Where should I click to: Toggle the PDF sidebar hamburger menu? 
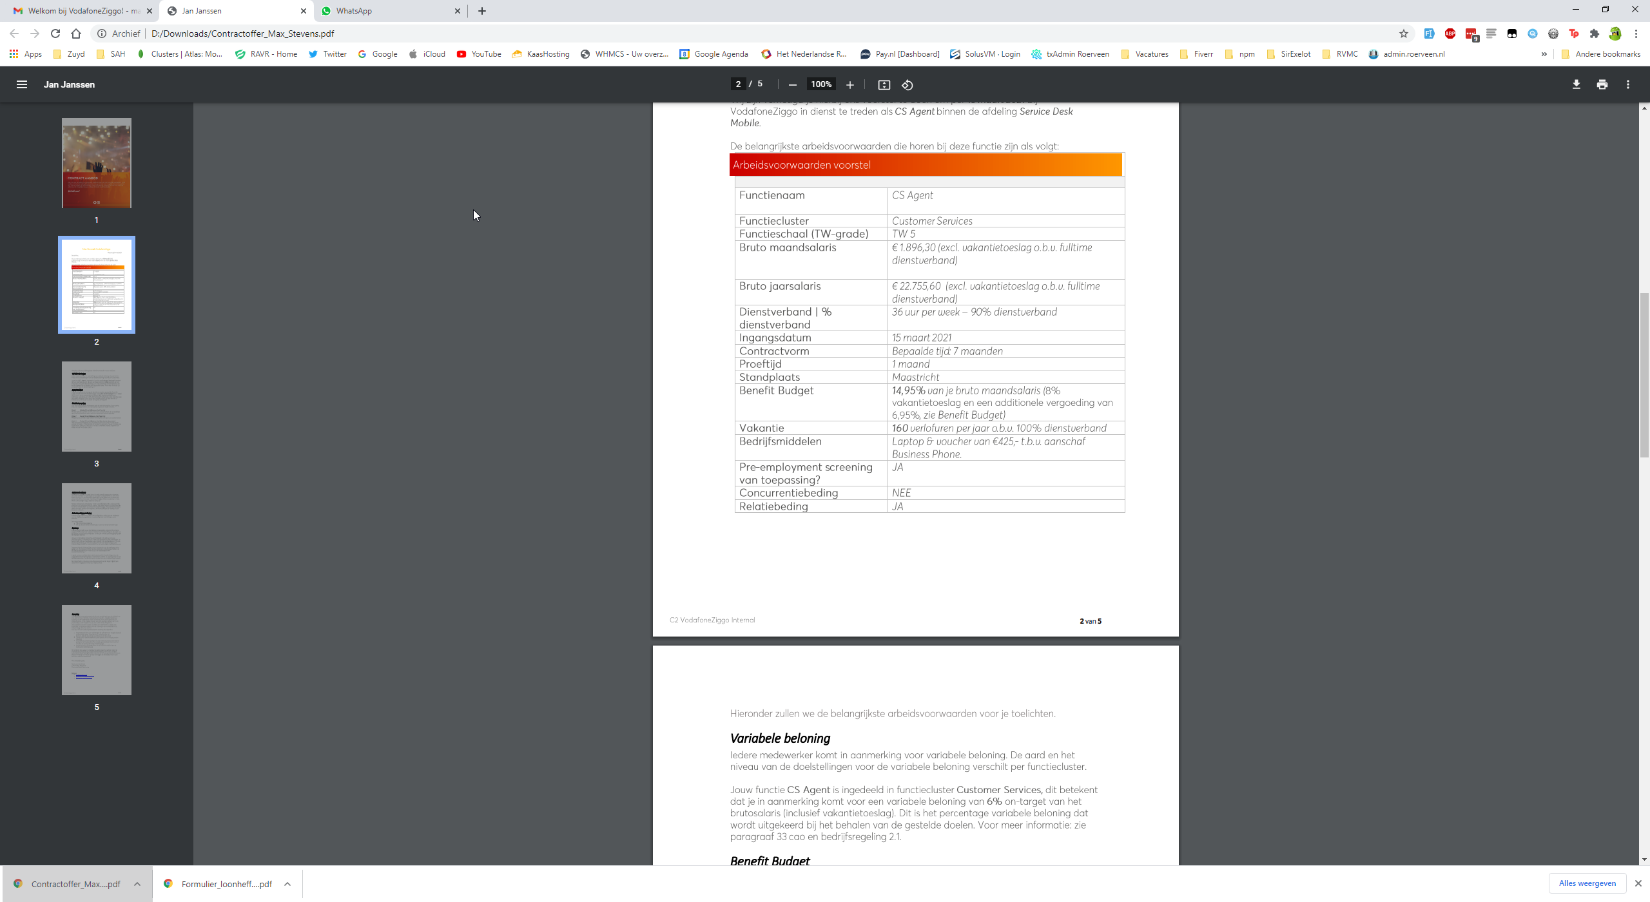point(21,84)
